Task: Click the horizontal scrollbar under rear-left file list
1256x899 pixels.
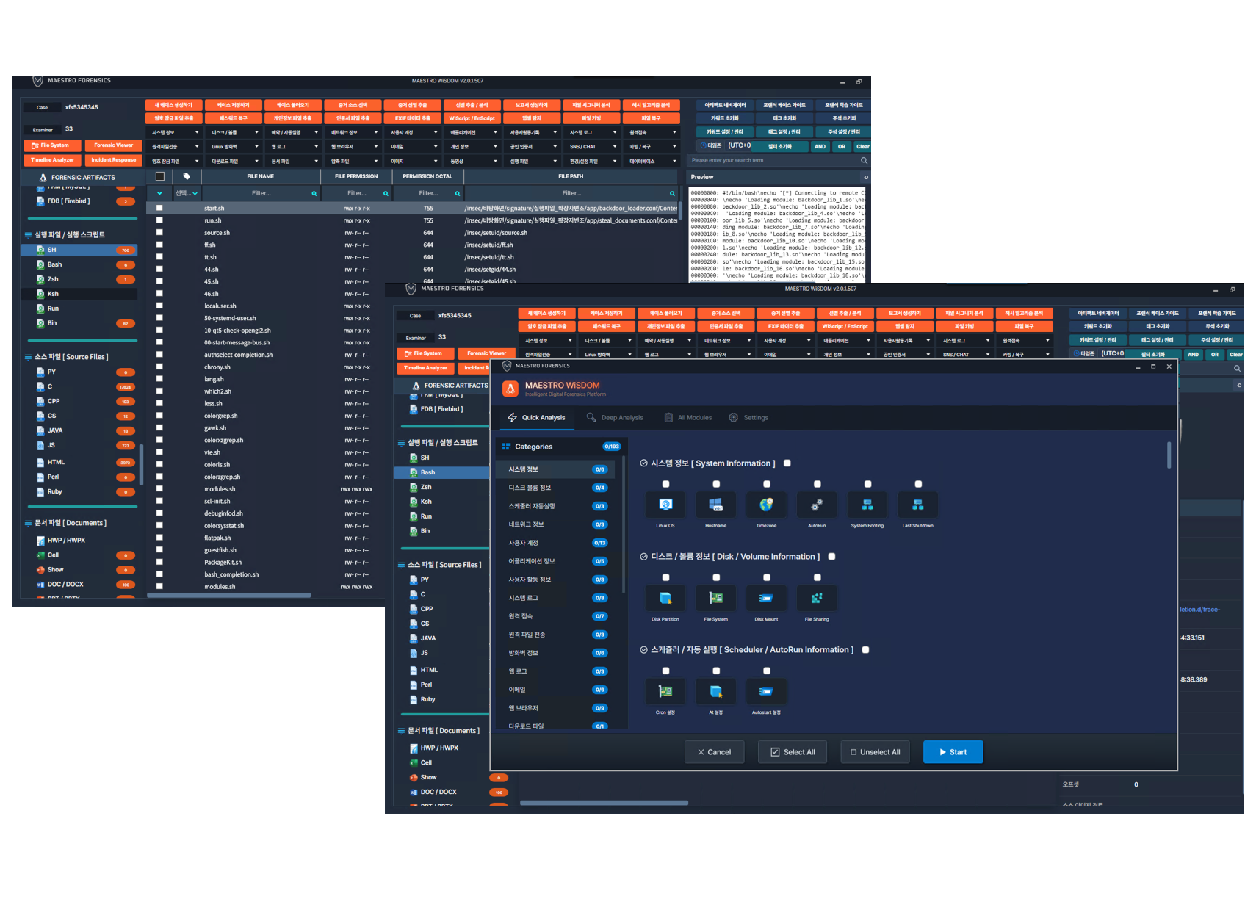Action: (x=228, y=595)
